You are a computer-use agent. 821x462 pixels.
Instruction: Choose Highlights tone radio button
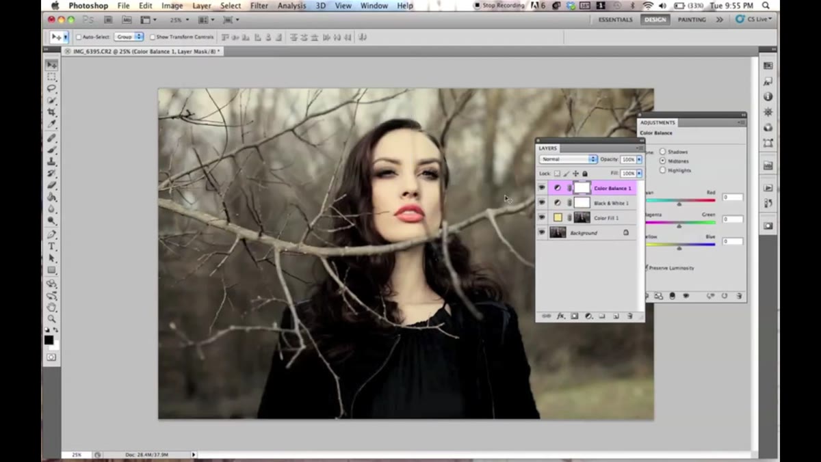662,170
